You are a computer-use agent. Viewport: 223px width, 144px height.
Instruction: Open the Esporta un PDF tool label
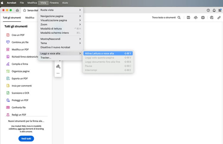[x=20, y=79]
